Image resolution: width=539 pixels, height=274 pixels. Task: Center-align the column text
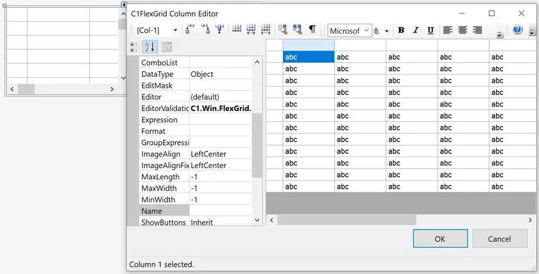point(462,30)
